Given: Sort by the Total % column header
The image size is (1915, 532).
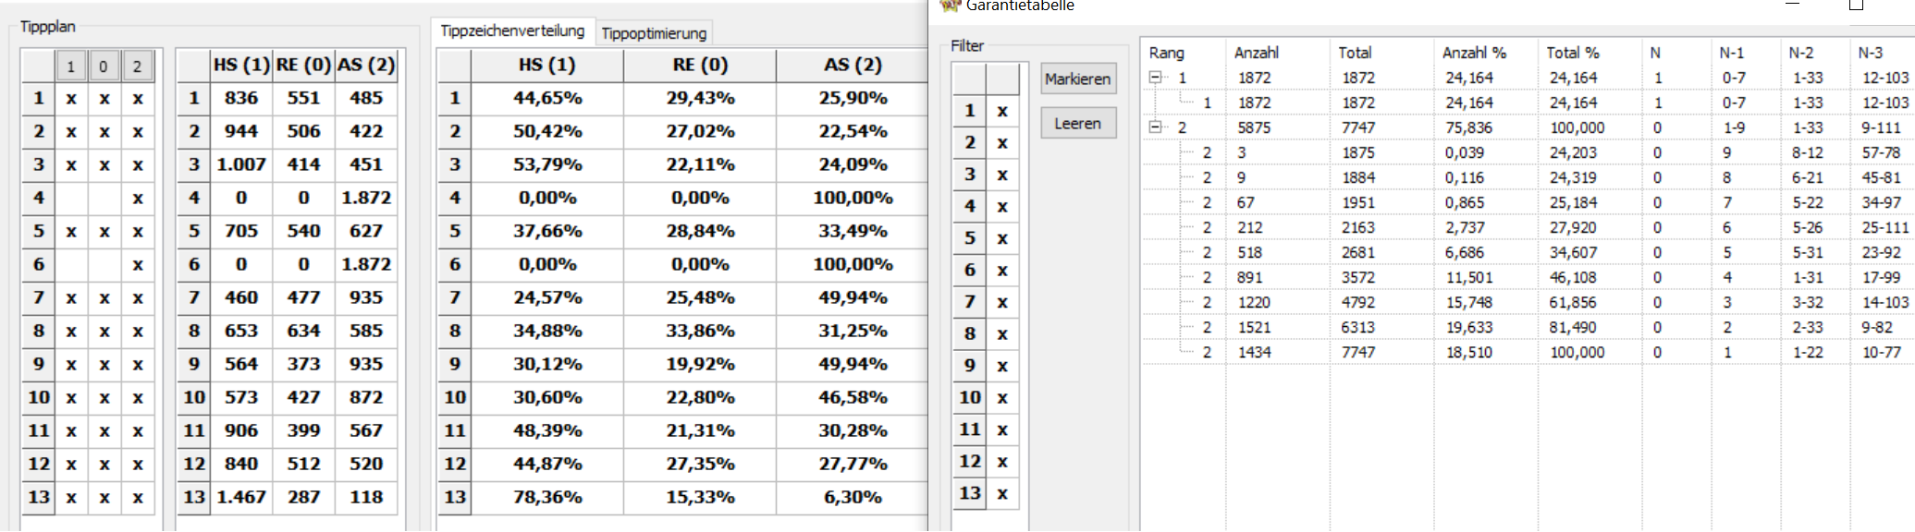Looking at the screenshot, I should [x=1573, y=53].
